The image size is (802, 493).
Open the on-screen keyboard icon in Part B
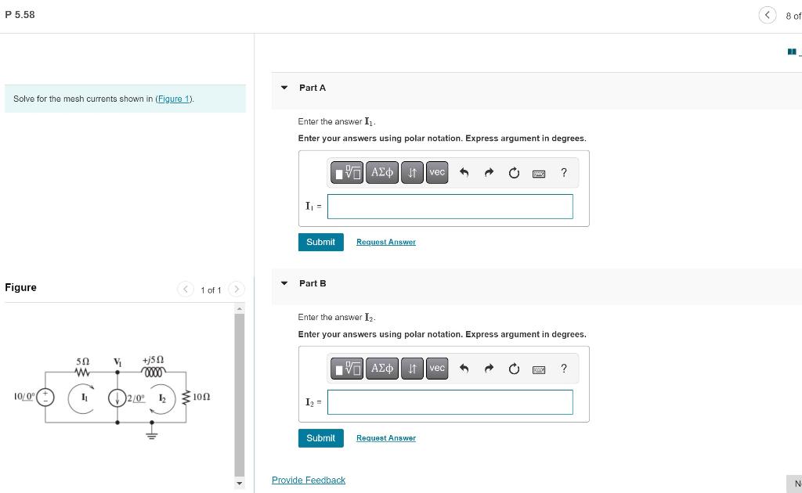click(x=539, y=368)
